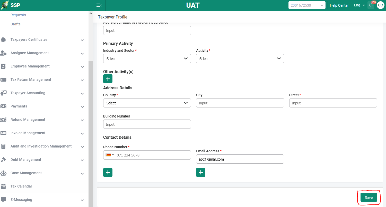This screenshot has width=386, height=207.
Task: Open the Country dropdown
Action: [147, 103]
